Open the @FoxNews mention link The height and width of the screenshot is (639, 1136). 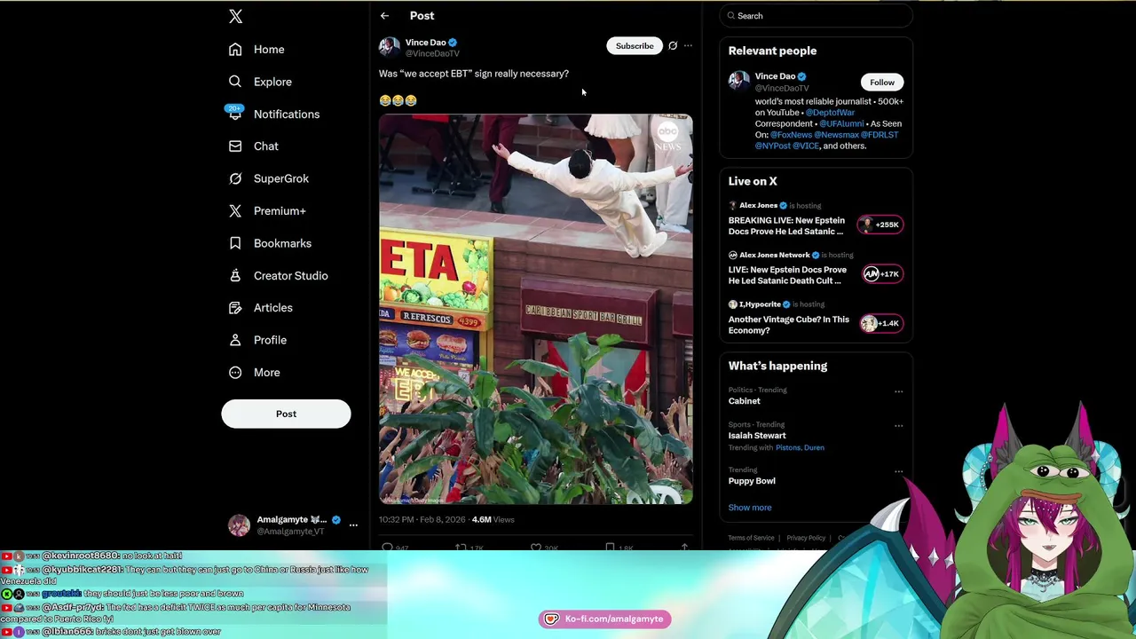tap(791, 135)
